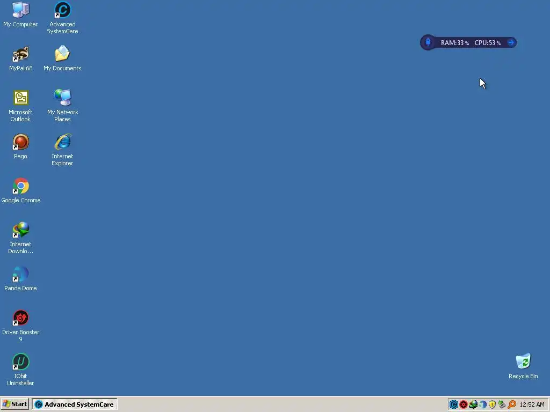The image size is (550, 412).
Task: Select the My Network Places icon
Action: tap(62, 106)
